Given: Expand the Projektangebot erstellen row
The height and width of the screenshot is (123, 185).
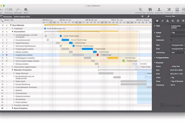Looking at the screenshot, I should pos(14,49).
